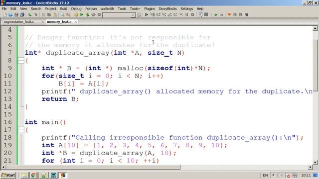The height and width of the screenshot is (179, 319).
Task: Cut selection with the scissors icon
Action: [43, 14]
